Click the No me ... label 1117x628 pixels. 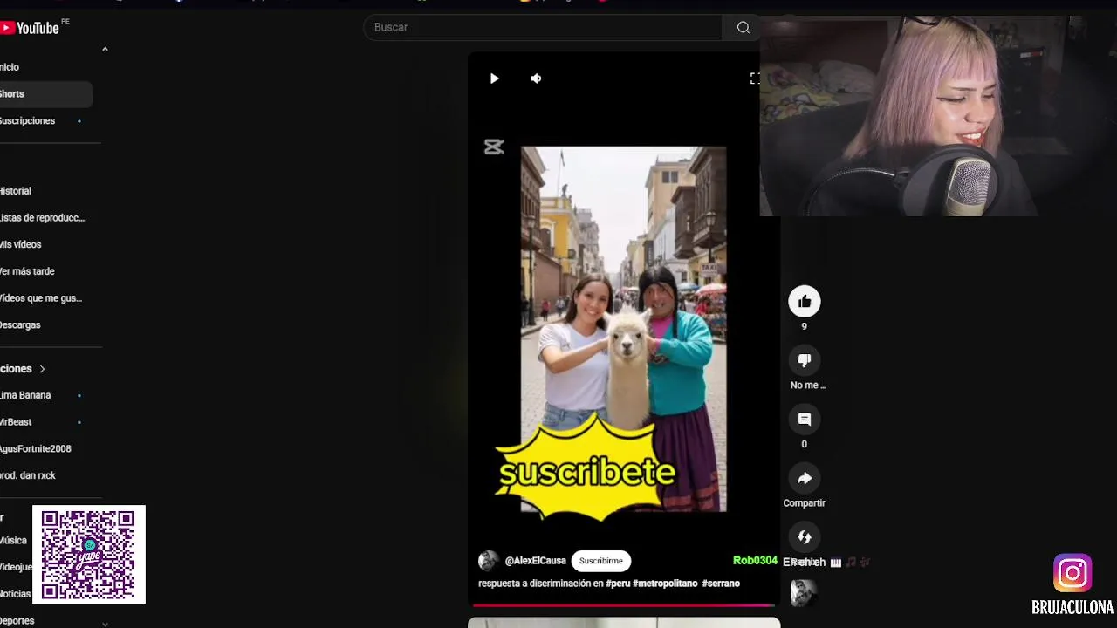808,385
